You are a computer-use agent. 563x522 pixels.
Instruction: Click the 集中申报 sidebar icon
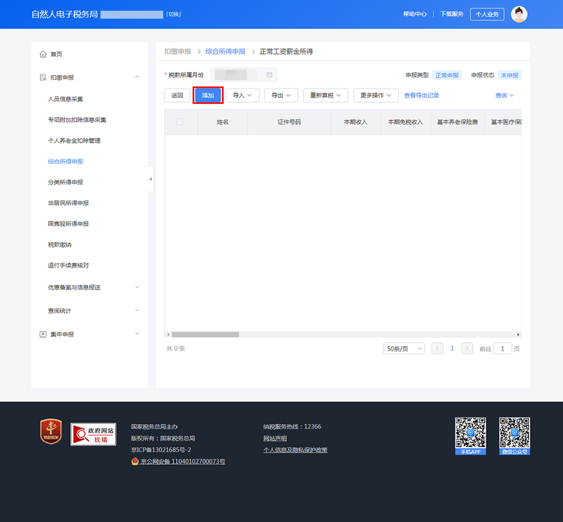pyautogui.click(x=43, y=334)
